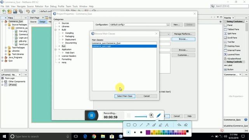249x140 pixels.
Task: Switch to the Design editor tab
Action: pos(42,22)
